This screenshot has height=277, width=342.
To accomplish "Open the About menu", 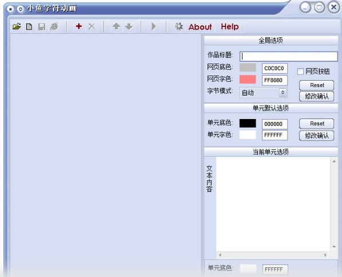I will (x=200, y=27).
